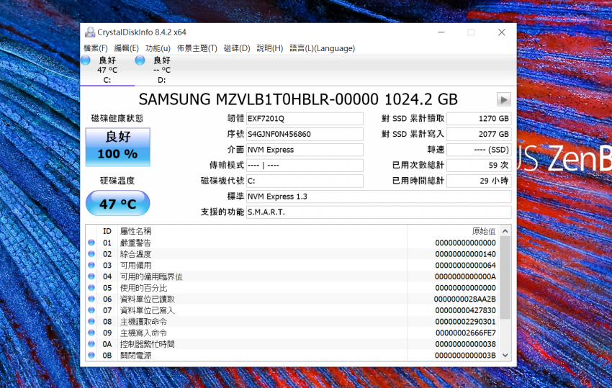612x388 pixels.
Task: Click the power on hours value 29 小時
Action: coord(479,181)
